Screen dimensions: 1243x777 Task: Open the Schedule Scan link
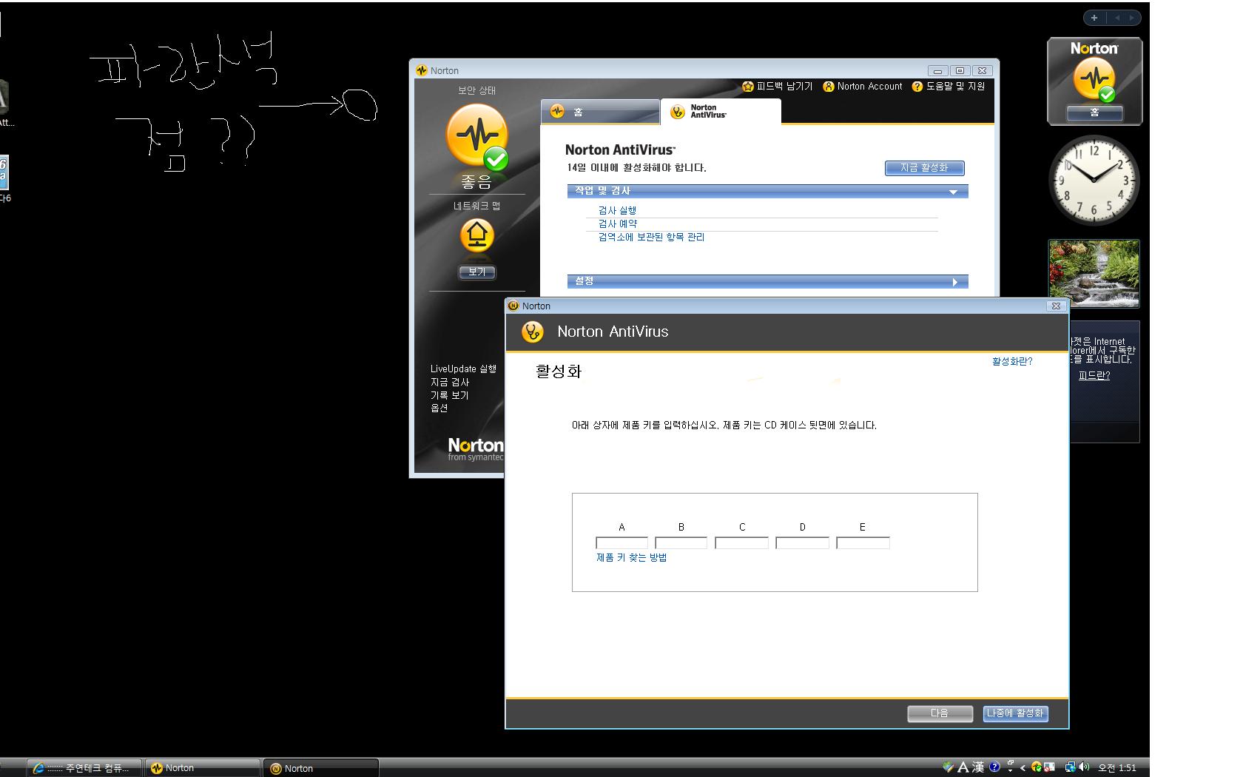pos(617,224)
